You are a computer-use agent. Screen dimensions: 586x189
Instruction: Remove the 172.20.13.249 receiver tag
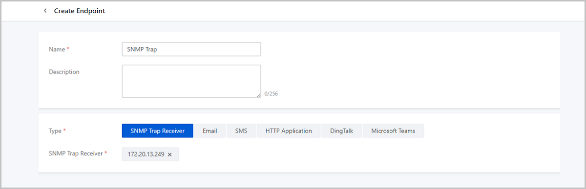pos(170,154)
